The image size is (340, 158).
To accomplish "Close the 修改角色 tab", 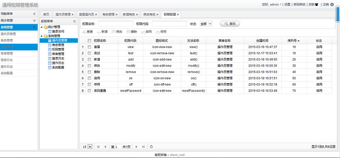I will coord(158,15).
